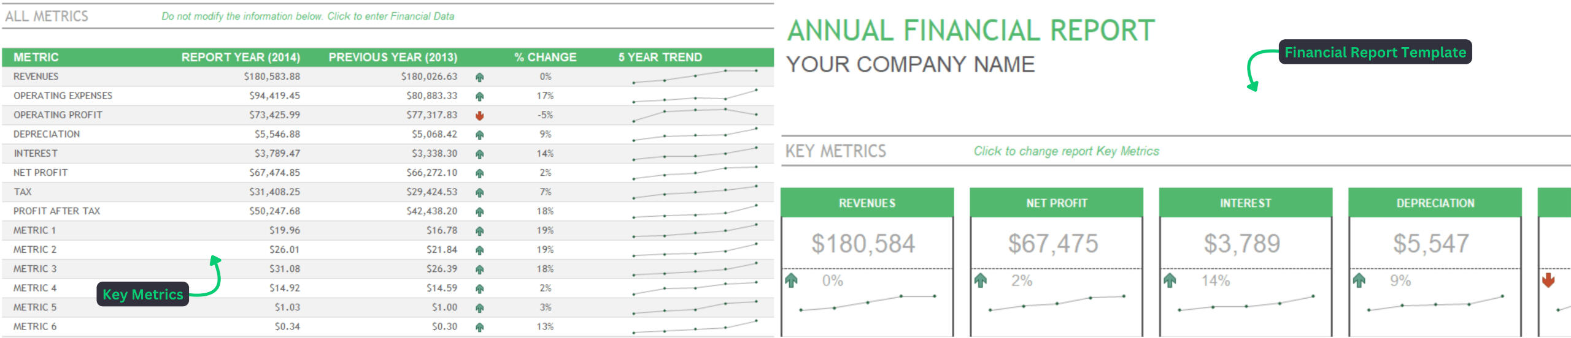Click 'Click to enter Financial Data' link
Screen dimensions: 1571x338
pyautogui.click(x=390, y=17)
